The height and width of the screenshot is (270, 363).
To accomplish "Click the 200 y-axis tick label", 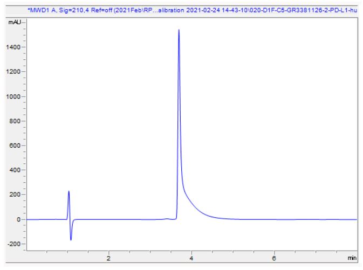I will [15, 195].
